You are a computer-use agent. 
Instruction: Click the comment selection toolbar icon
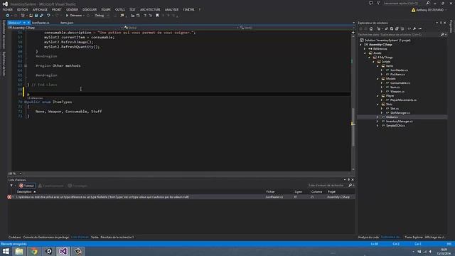click(x=145, y=16)
